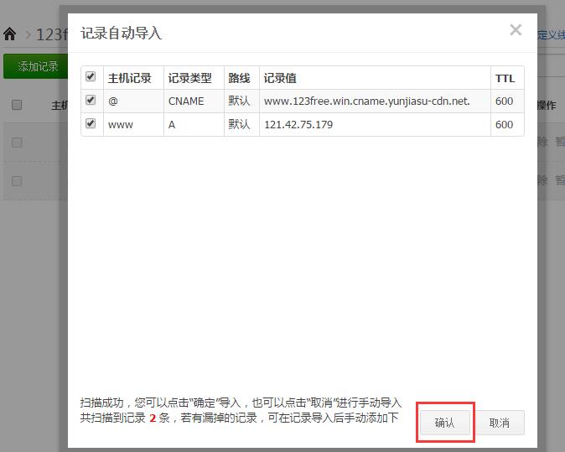Toggle background list header checkbox
The width and height of the screenshot is (565, 452).
pyautogui.click(x=17, y=105)
